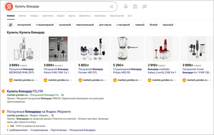Open the Стационарные sitelink

tap(39, 130)
